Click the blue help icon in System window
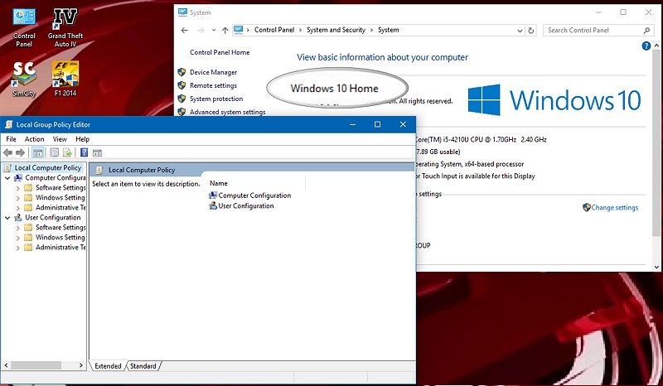This screenshot has height=386, width=663. pos(646,46)
